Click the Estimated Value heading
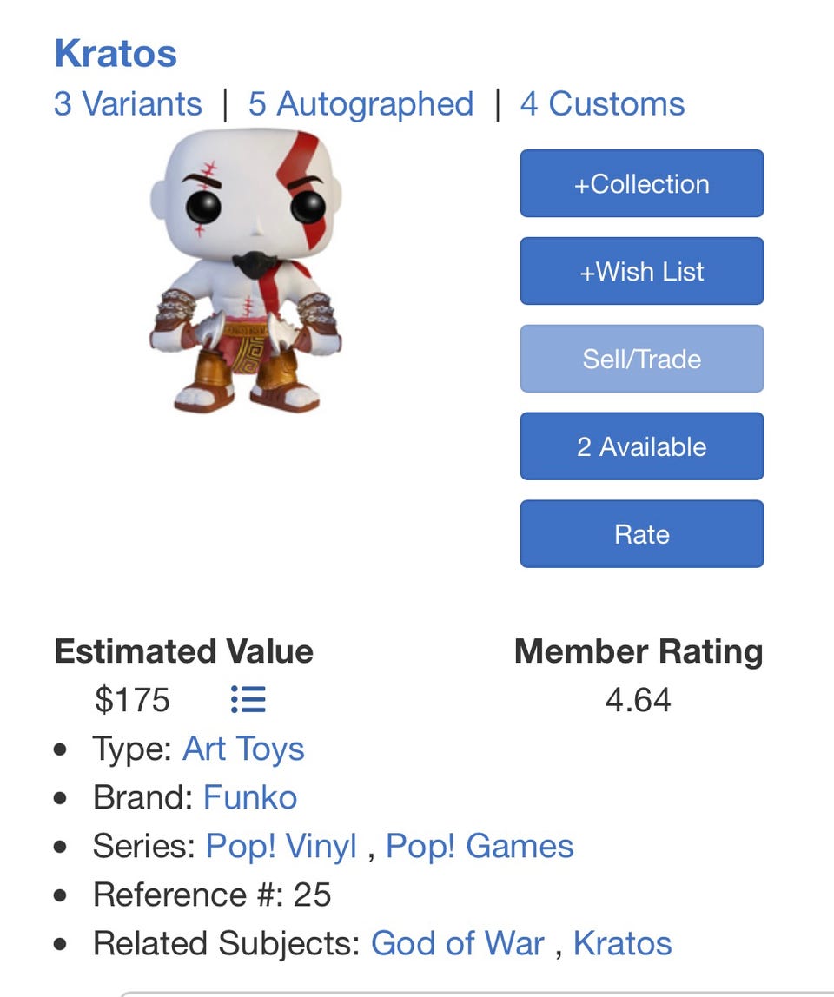834x997 pixels. click(x=184, y=651)
